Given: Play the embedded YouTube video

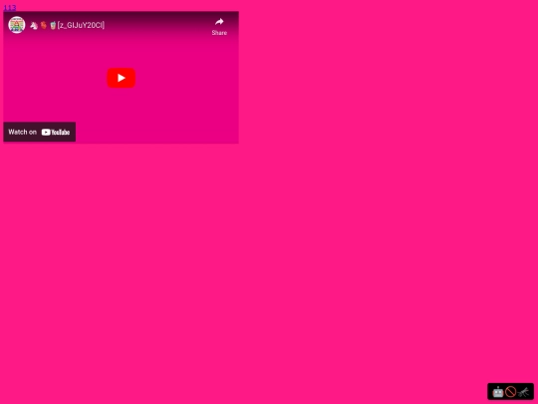Looking at the screenshot, I should pyautogui.click(x=121, y=78).
